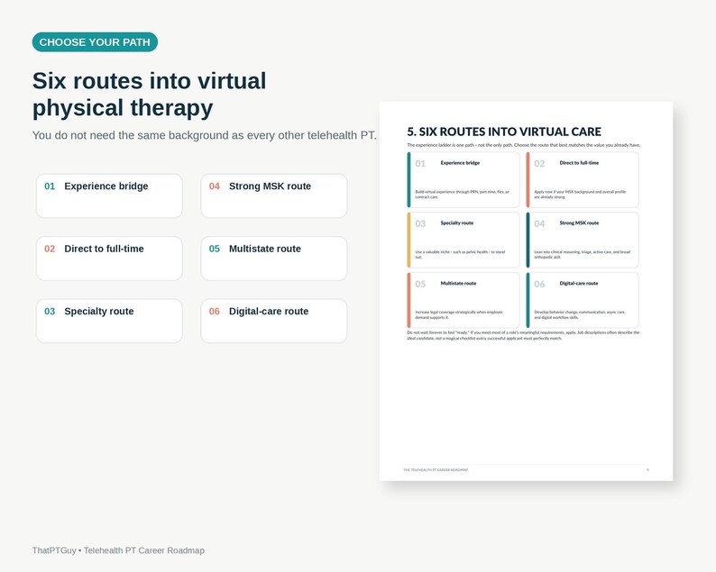Click the subtitle about same background as other telehealth PTs
The width and height of the screenshot is (716, 572).
204,135
